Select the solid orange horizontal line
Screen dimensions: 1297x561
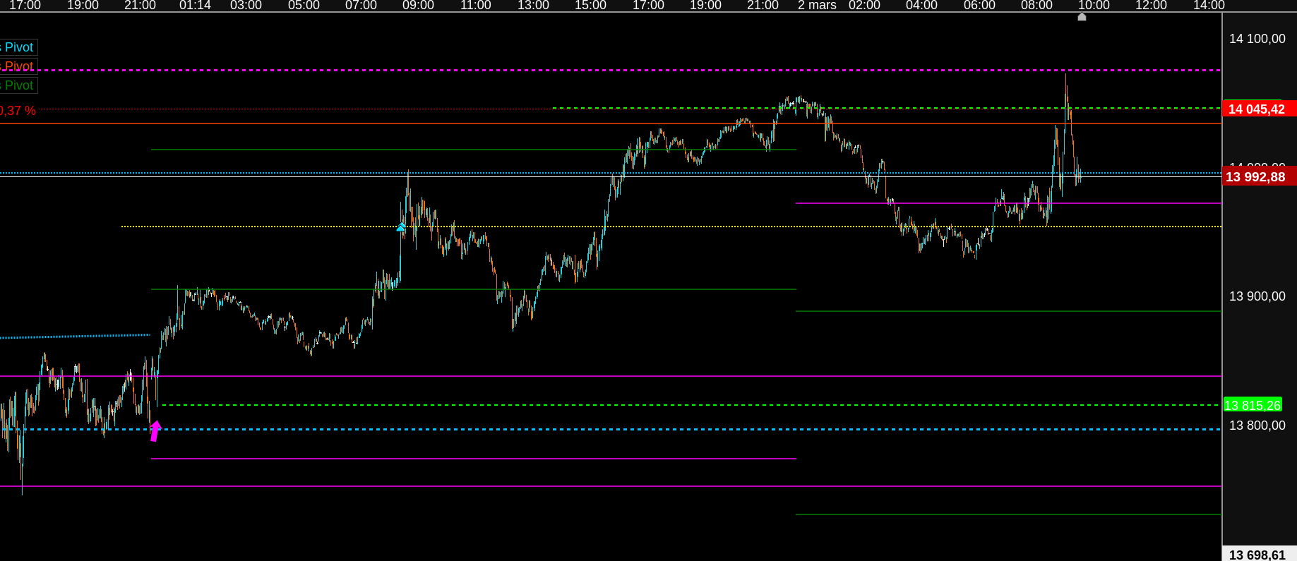611,123
